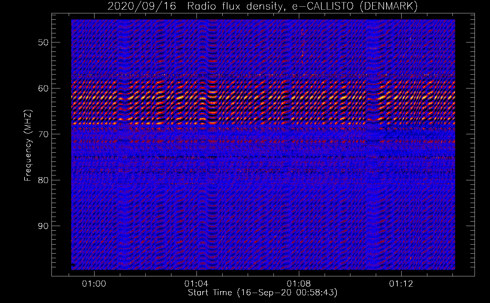
Task: Click the 80 MHz frequency tick label
Action: coord(43,180)
